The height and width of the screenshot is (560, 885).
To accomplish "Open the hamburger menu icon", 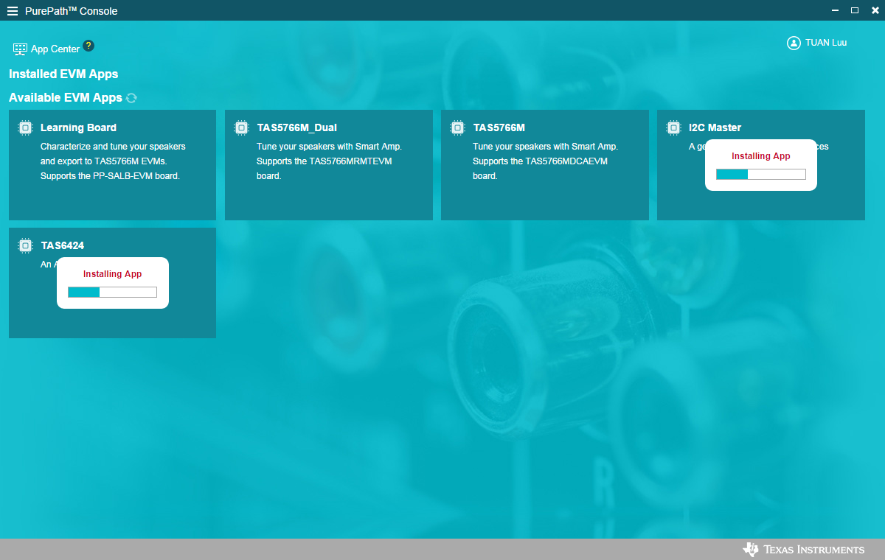I will (12, 11).
